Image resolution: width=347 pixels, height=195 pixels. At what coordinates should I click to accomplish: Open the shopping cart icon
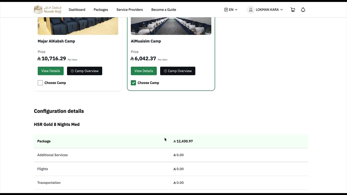pyautogui.click(x=293, y=10)
